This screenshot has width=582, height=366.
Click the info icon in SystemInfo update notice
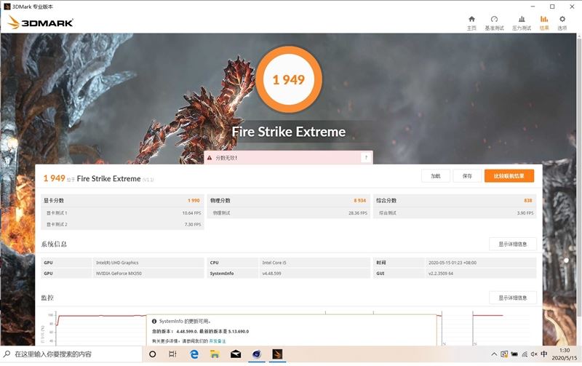coord(154,322)
